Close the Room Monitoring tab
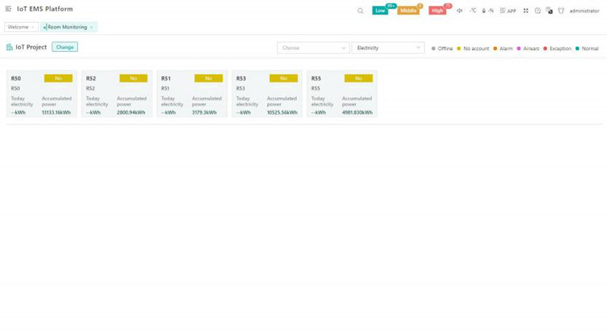 [x=91, y=27]
